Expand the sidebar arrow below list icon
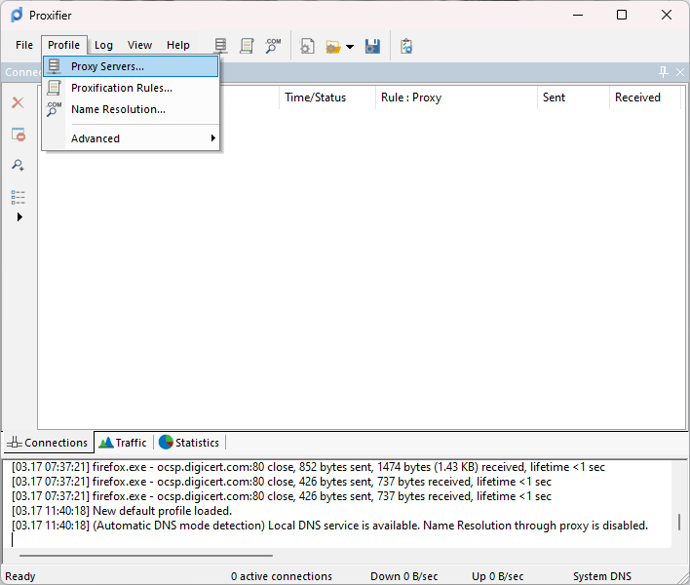This screenshot has height=585, width=690. 19,217
